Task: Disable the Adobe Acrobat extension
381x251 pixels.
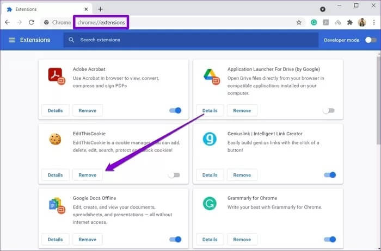Action: (175, 110)
